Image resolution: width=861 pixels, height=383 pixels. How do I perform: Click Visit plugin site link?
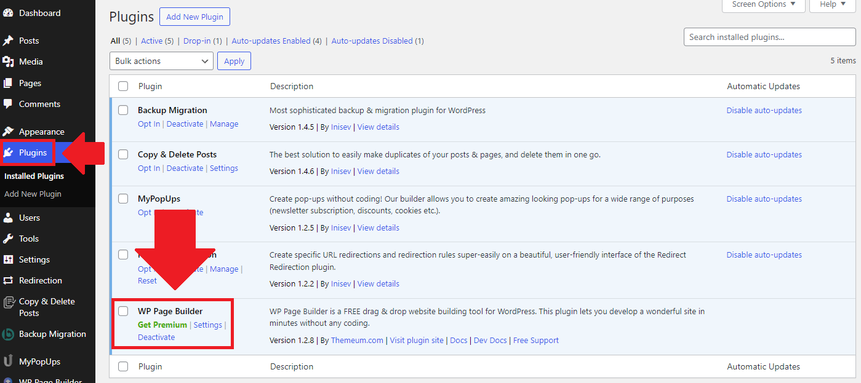click(x=417, y=341)
